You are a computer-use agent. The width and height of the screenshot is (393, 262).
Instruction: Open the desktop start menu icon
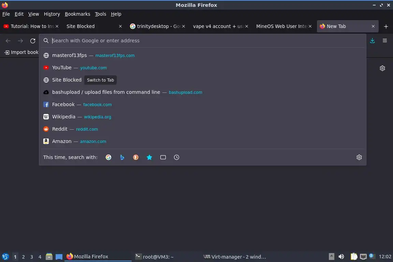(x=5, y=257)
